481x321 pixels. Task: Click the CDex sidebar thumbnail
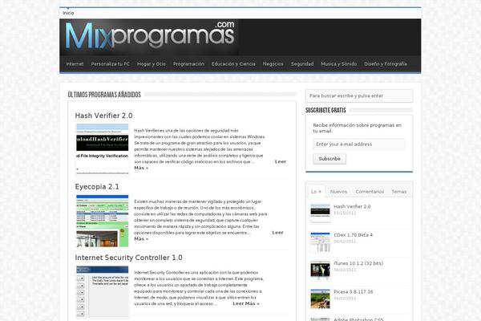coord(320,242)
